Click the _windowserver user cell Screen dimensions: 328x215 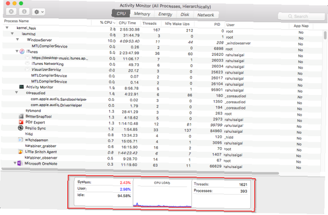238,43
